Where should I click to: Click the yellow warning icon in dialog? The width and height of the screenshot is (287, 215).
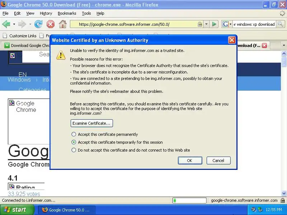point(61,55)
